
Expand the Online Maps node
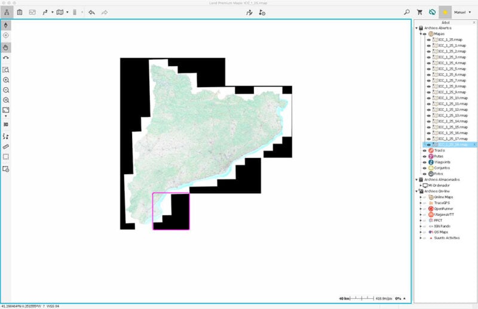click(x=421, y=197)
